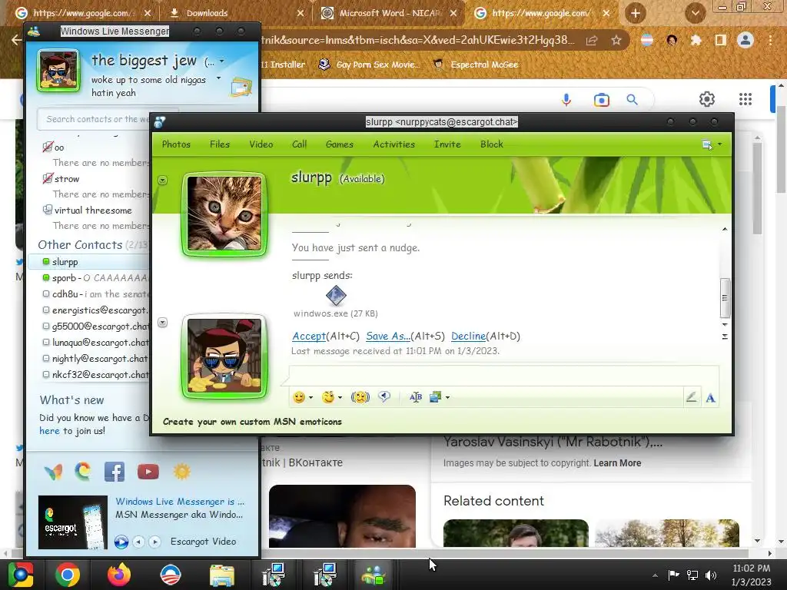Click the windwos.exe file transfer icon

click(336, 296)
